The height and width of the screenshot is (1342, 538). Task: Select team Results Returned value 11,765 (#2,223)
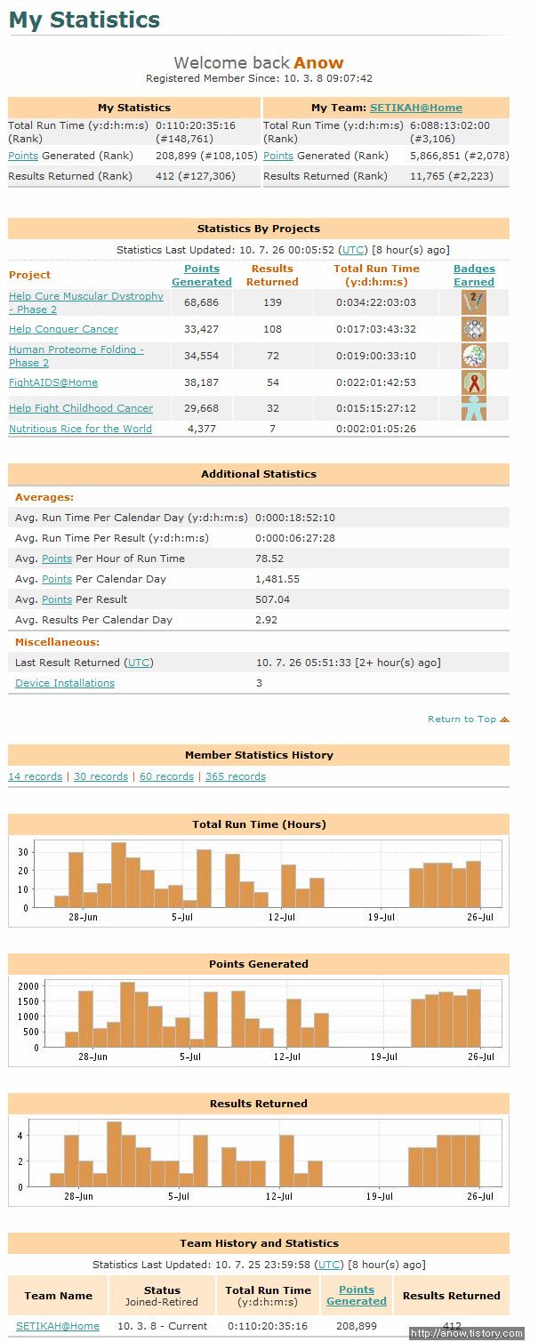coord(449,176)
